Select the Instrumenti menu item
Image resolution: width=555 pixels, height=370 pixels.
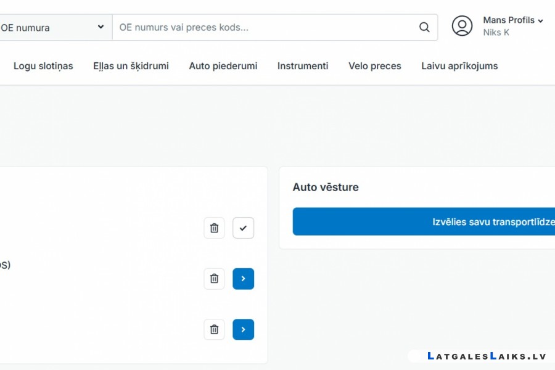point(303,66)
